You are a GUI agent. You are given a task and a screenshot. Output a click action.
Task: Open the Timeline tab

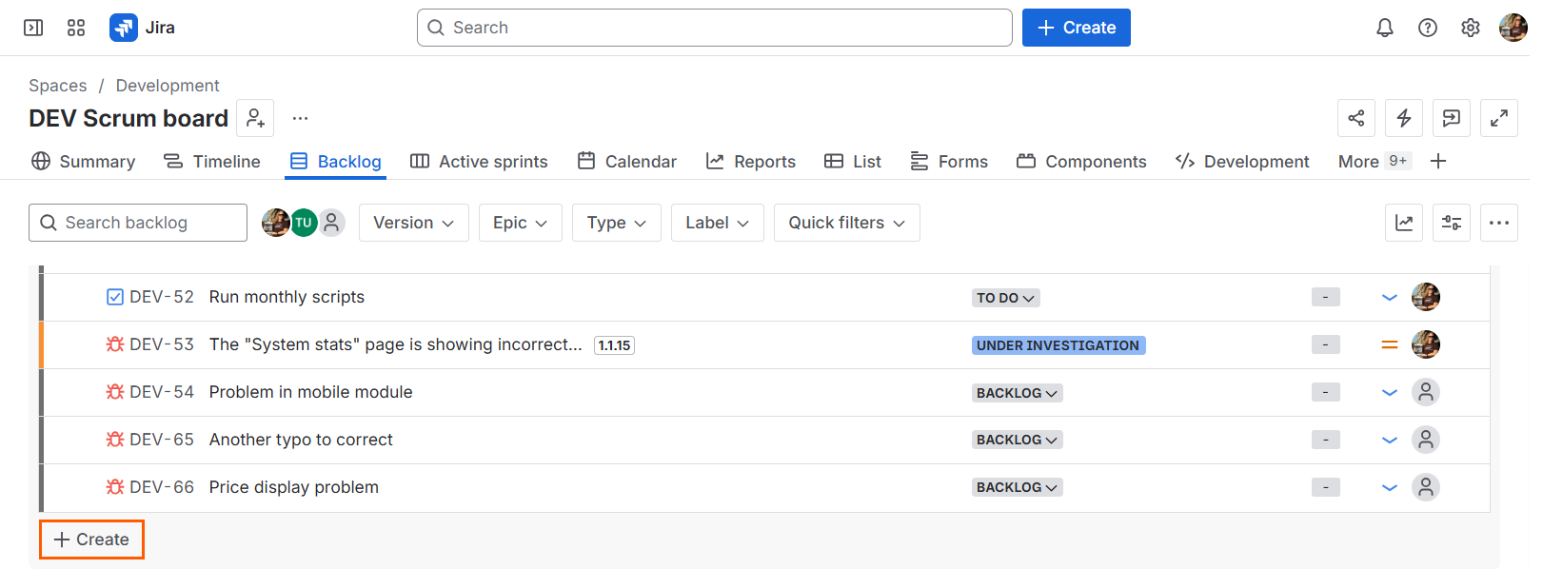tap(212, 162)
